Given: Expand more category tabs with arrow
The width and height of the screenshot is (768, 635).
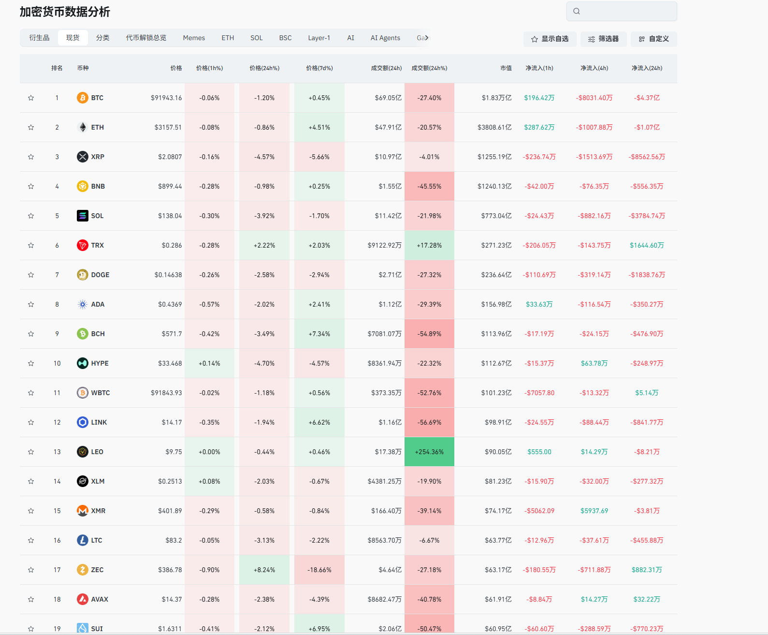Looking at the screenshot, I should point(426,38).
